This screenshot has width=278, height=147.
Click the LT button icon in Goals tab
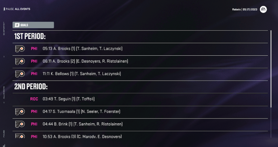pos(17,25)
